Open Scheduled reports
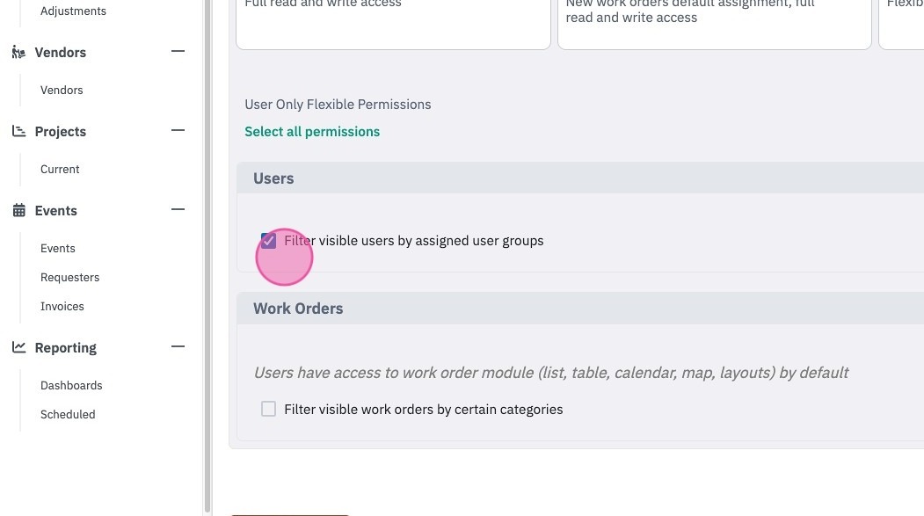 (68, 414)
